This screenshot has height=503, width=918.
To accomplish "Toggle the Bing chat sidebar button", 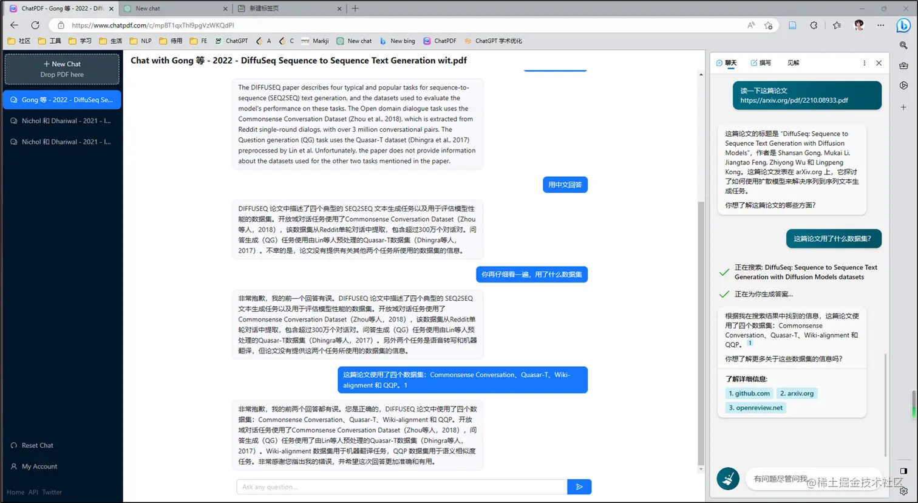I will 903,26.
